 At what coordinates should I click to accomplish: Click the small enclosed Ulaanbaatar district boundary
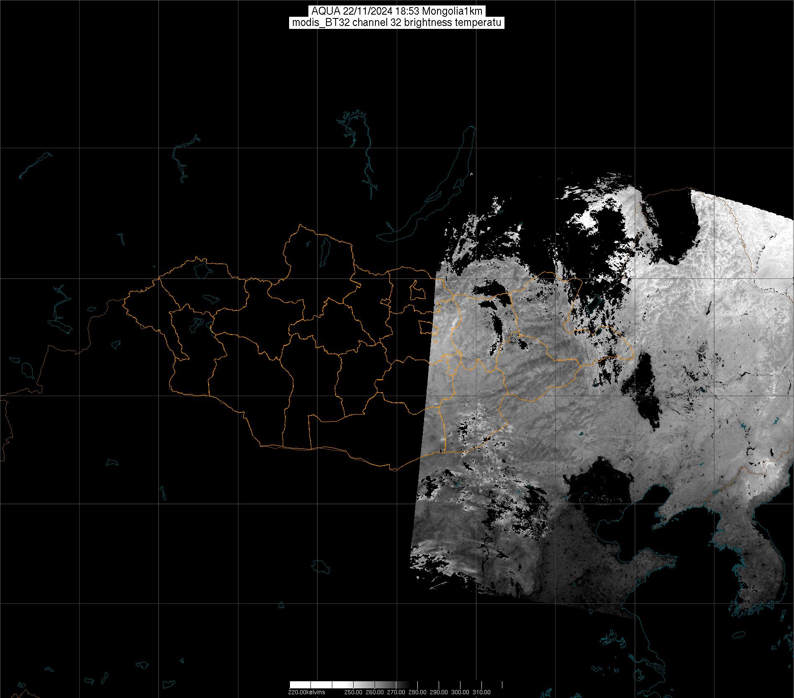point(417,291)
